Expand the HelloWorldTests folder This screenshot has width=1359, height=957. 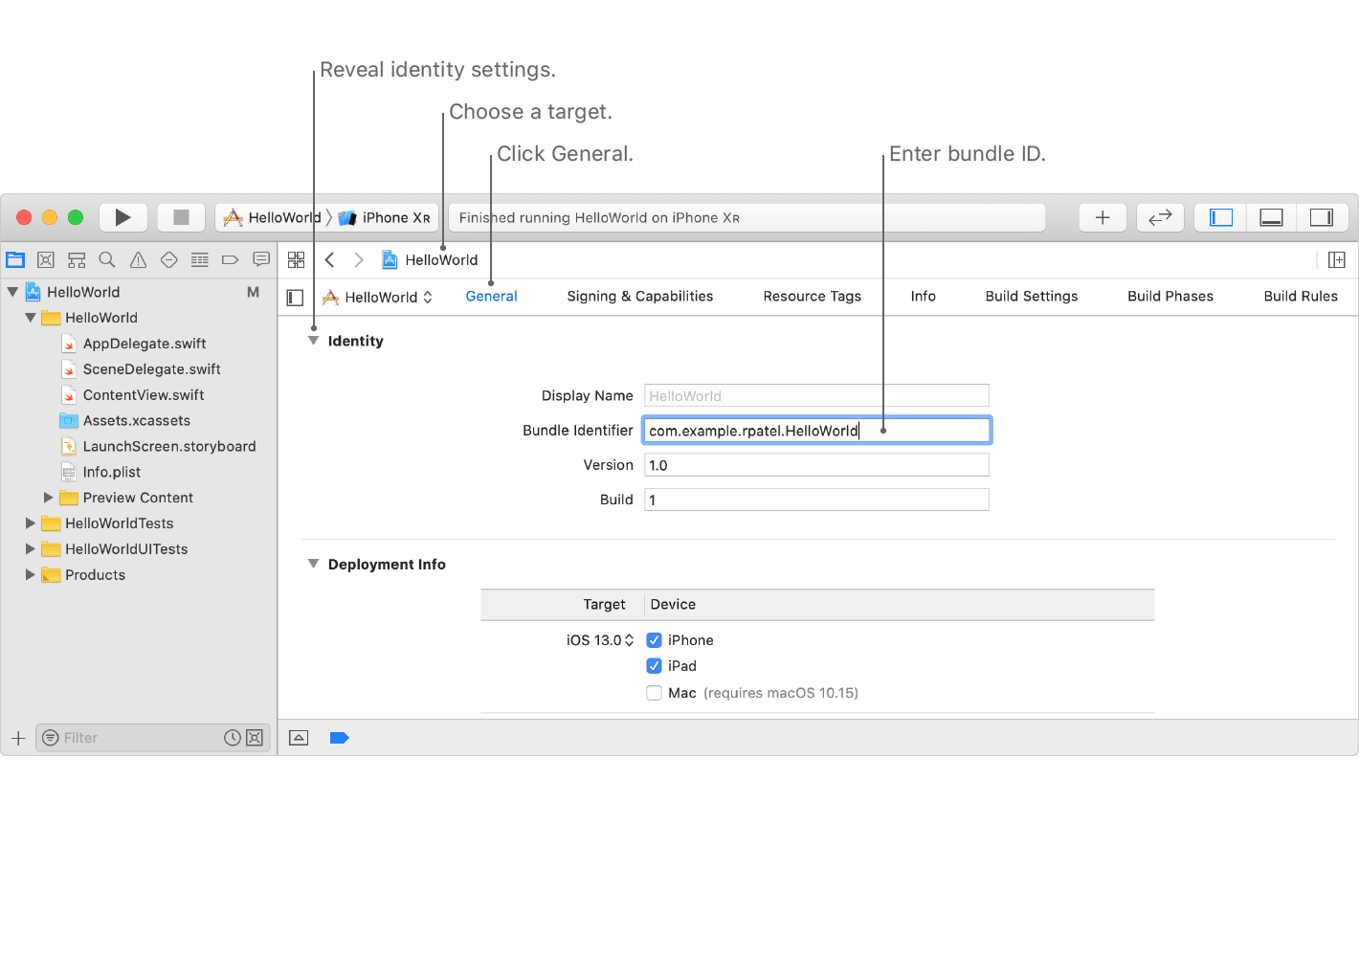pyautogui.click(x=31, y=523)
